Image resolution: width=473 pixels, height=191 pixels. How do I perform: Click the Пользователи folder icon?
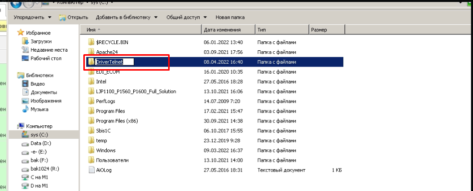[x=91, y=160]
